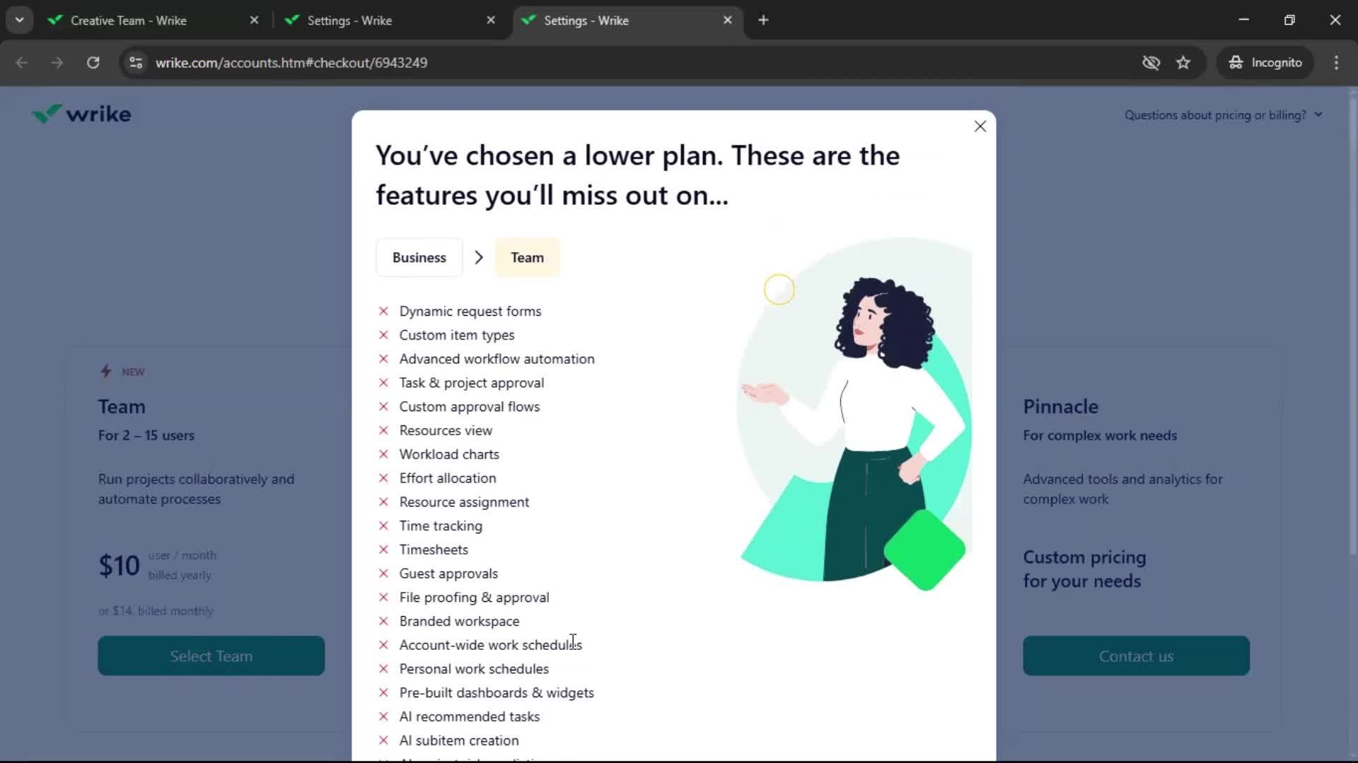Open Chrome menu three dots
Viewport: 1358px width, 763px height.
point(1336,62)
